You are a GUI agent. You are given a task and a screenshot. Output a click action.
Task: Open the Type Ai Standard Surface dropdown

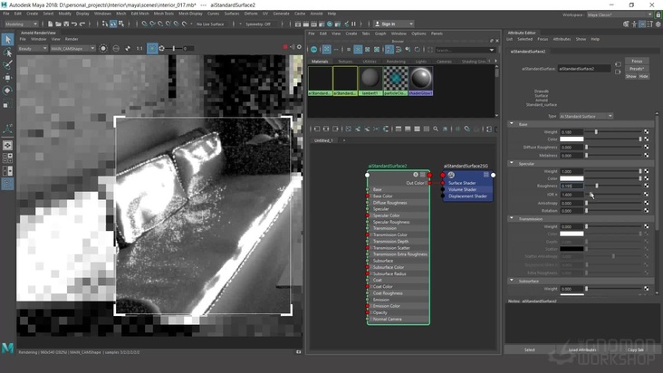pyautogui.click(x=586, y=116)
